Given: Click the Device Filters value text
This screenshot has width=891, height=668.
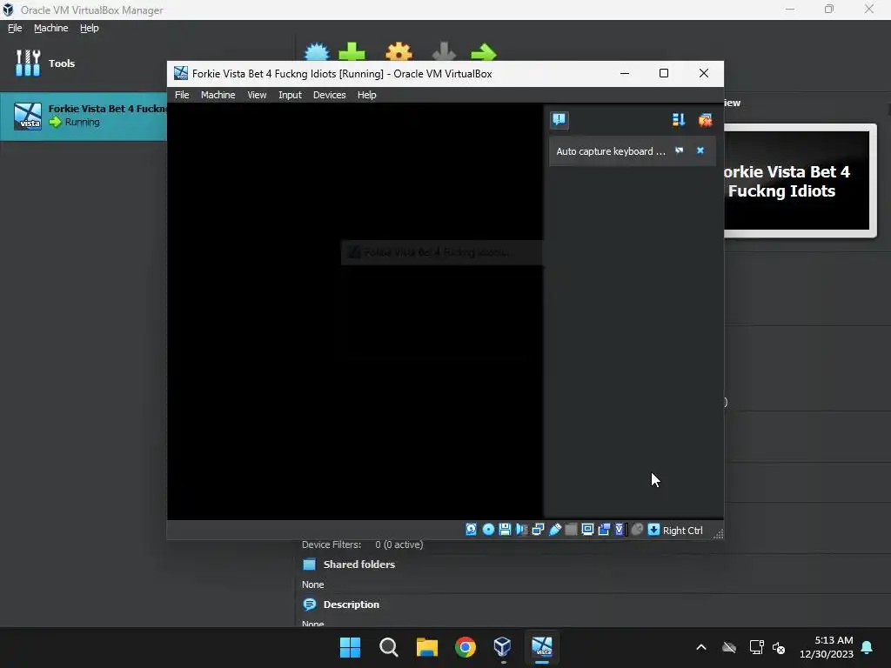Looking at the screenshot, I should coord(399,544).
